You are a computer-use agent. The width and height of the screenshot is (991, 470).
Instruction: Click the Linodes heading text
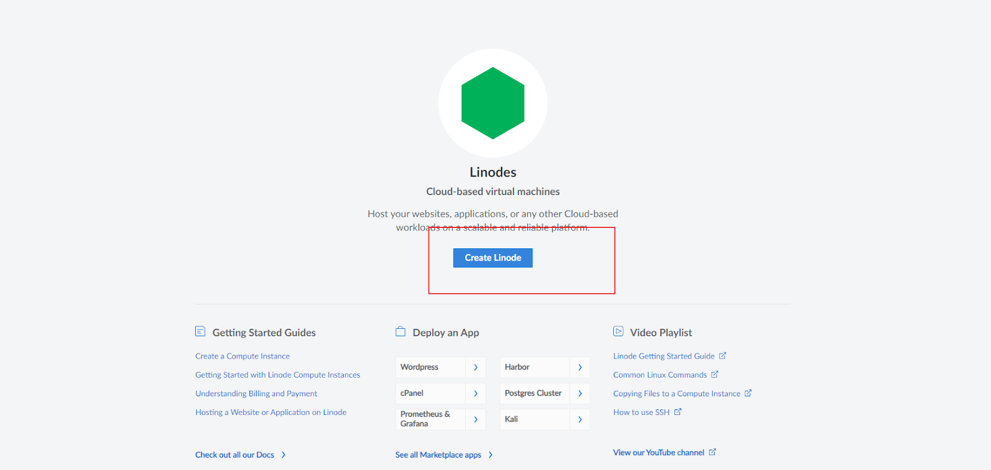(x=493, y=172)
